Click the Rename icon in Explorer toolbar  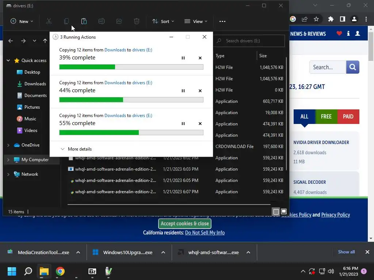pyautogui.click(x=102, y=22)
